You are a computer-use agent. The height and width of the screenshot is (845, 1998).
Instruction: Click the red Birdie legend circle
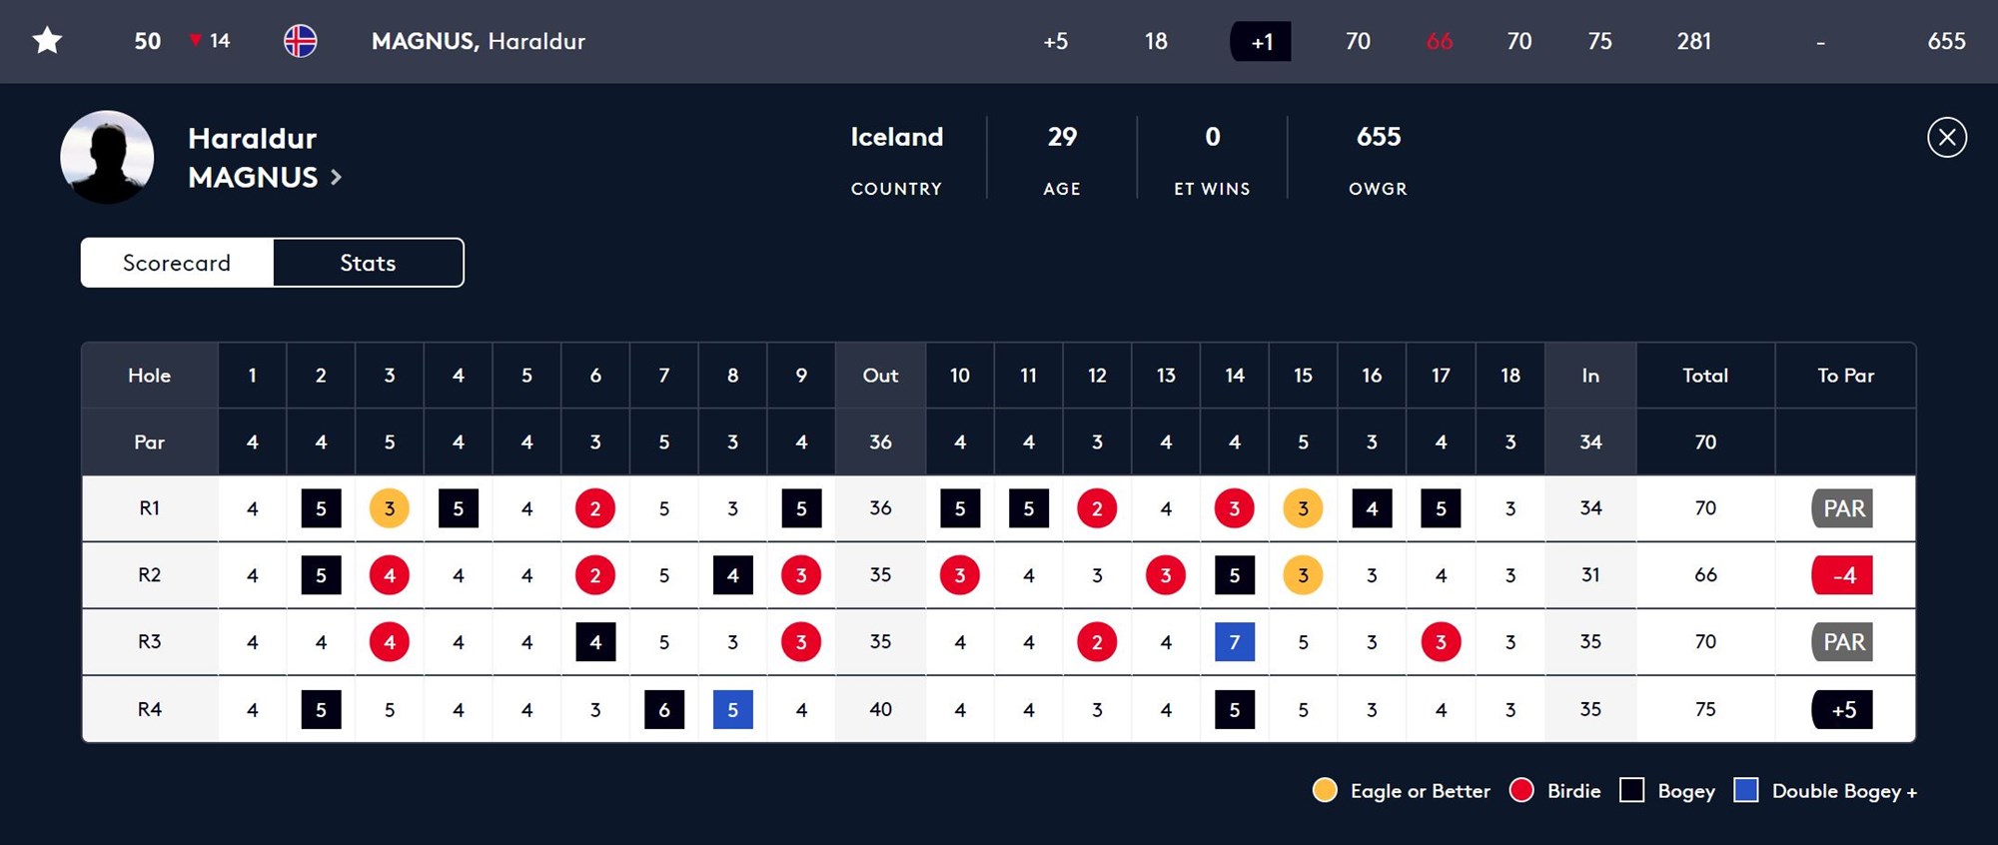click(x=1521, y=790)
